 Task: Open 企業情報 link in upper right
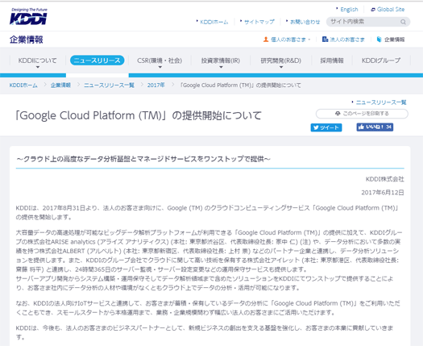tap(394, 40)
